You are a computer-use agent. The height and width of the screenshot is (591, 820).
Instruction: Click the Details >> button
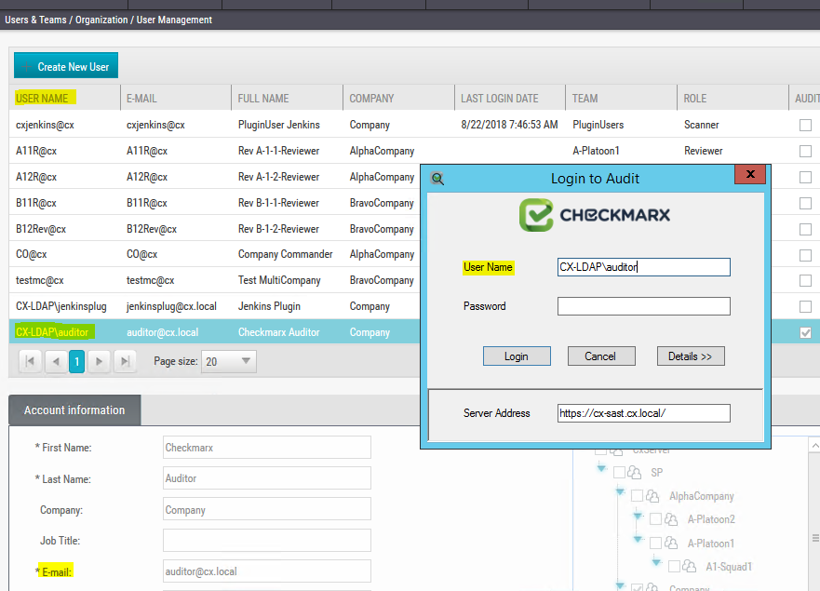691,356
